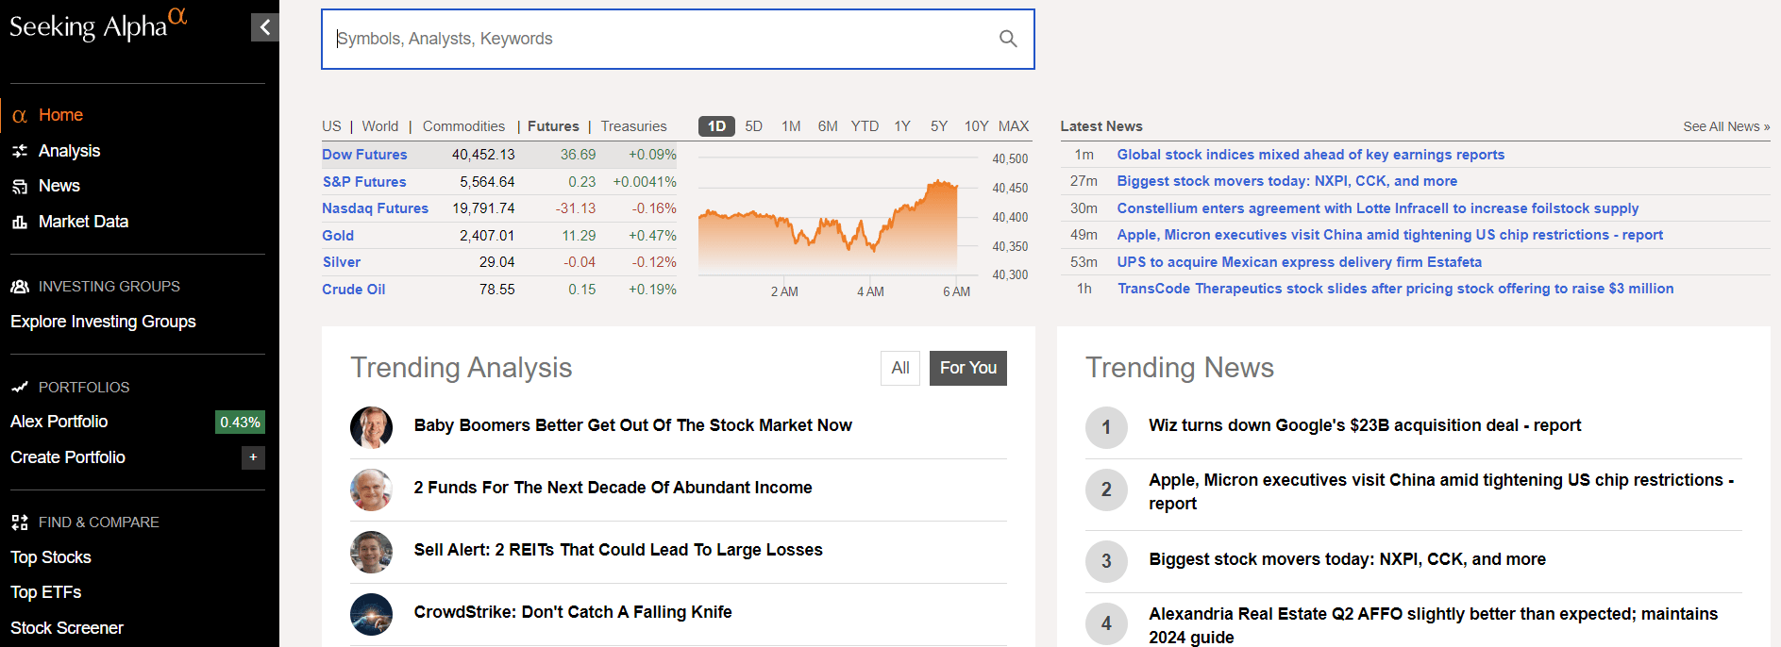Open the Gold quote link
The image size is (1781, 647).
338,236
